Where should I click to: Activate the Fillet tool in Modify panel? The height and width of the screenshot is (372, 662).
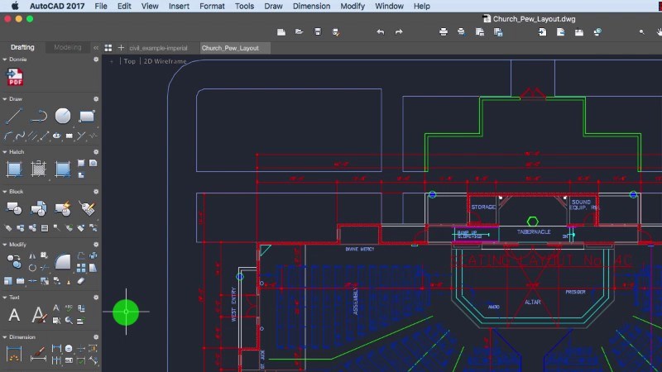coord(63,262)
